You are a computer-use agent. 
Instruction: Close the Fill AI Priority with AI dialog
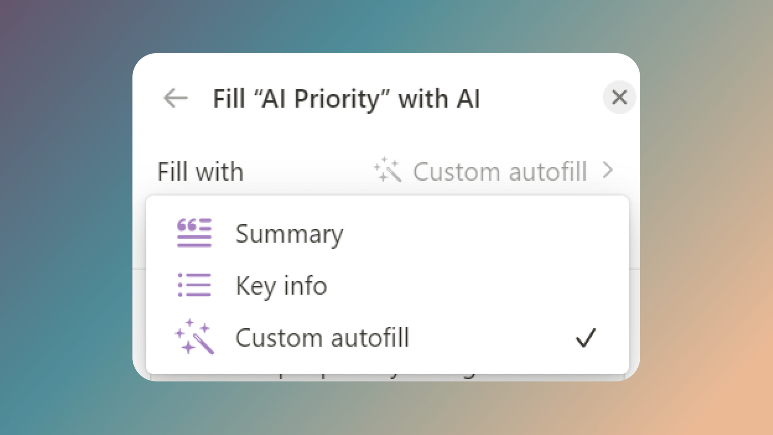(x=619, y=98)
